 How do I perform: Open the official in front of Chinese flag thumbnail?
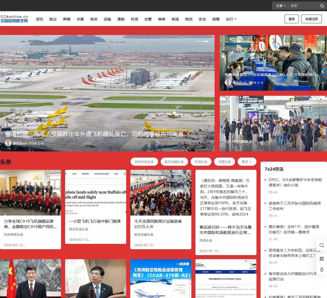coord(30,279)
